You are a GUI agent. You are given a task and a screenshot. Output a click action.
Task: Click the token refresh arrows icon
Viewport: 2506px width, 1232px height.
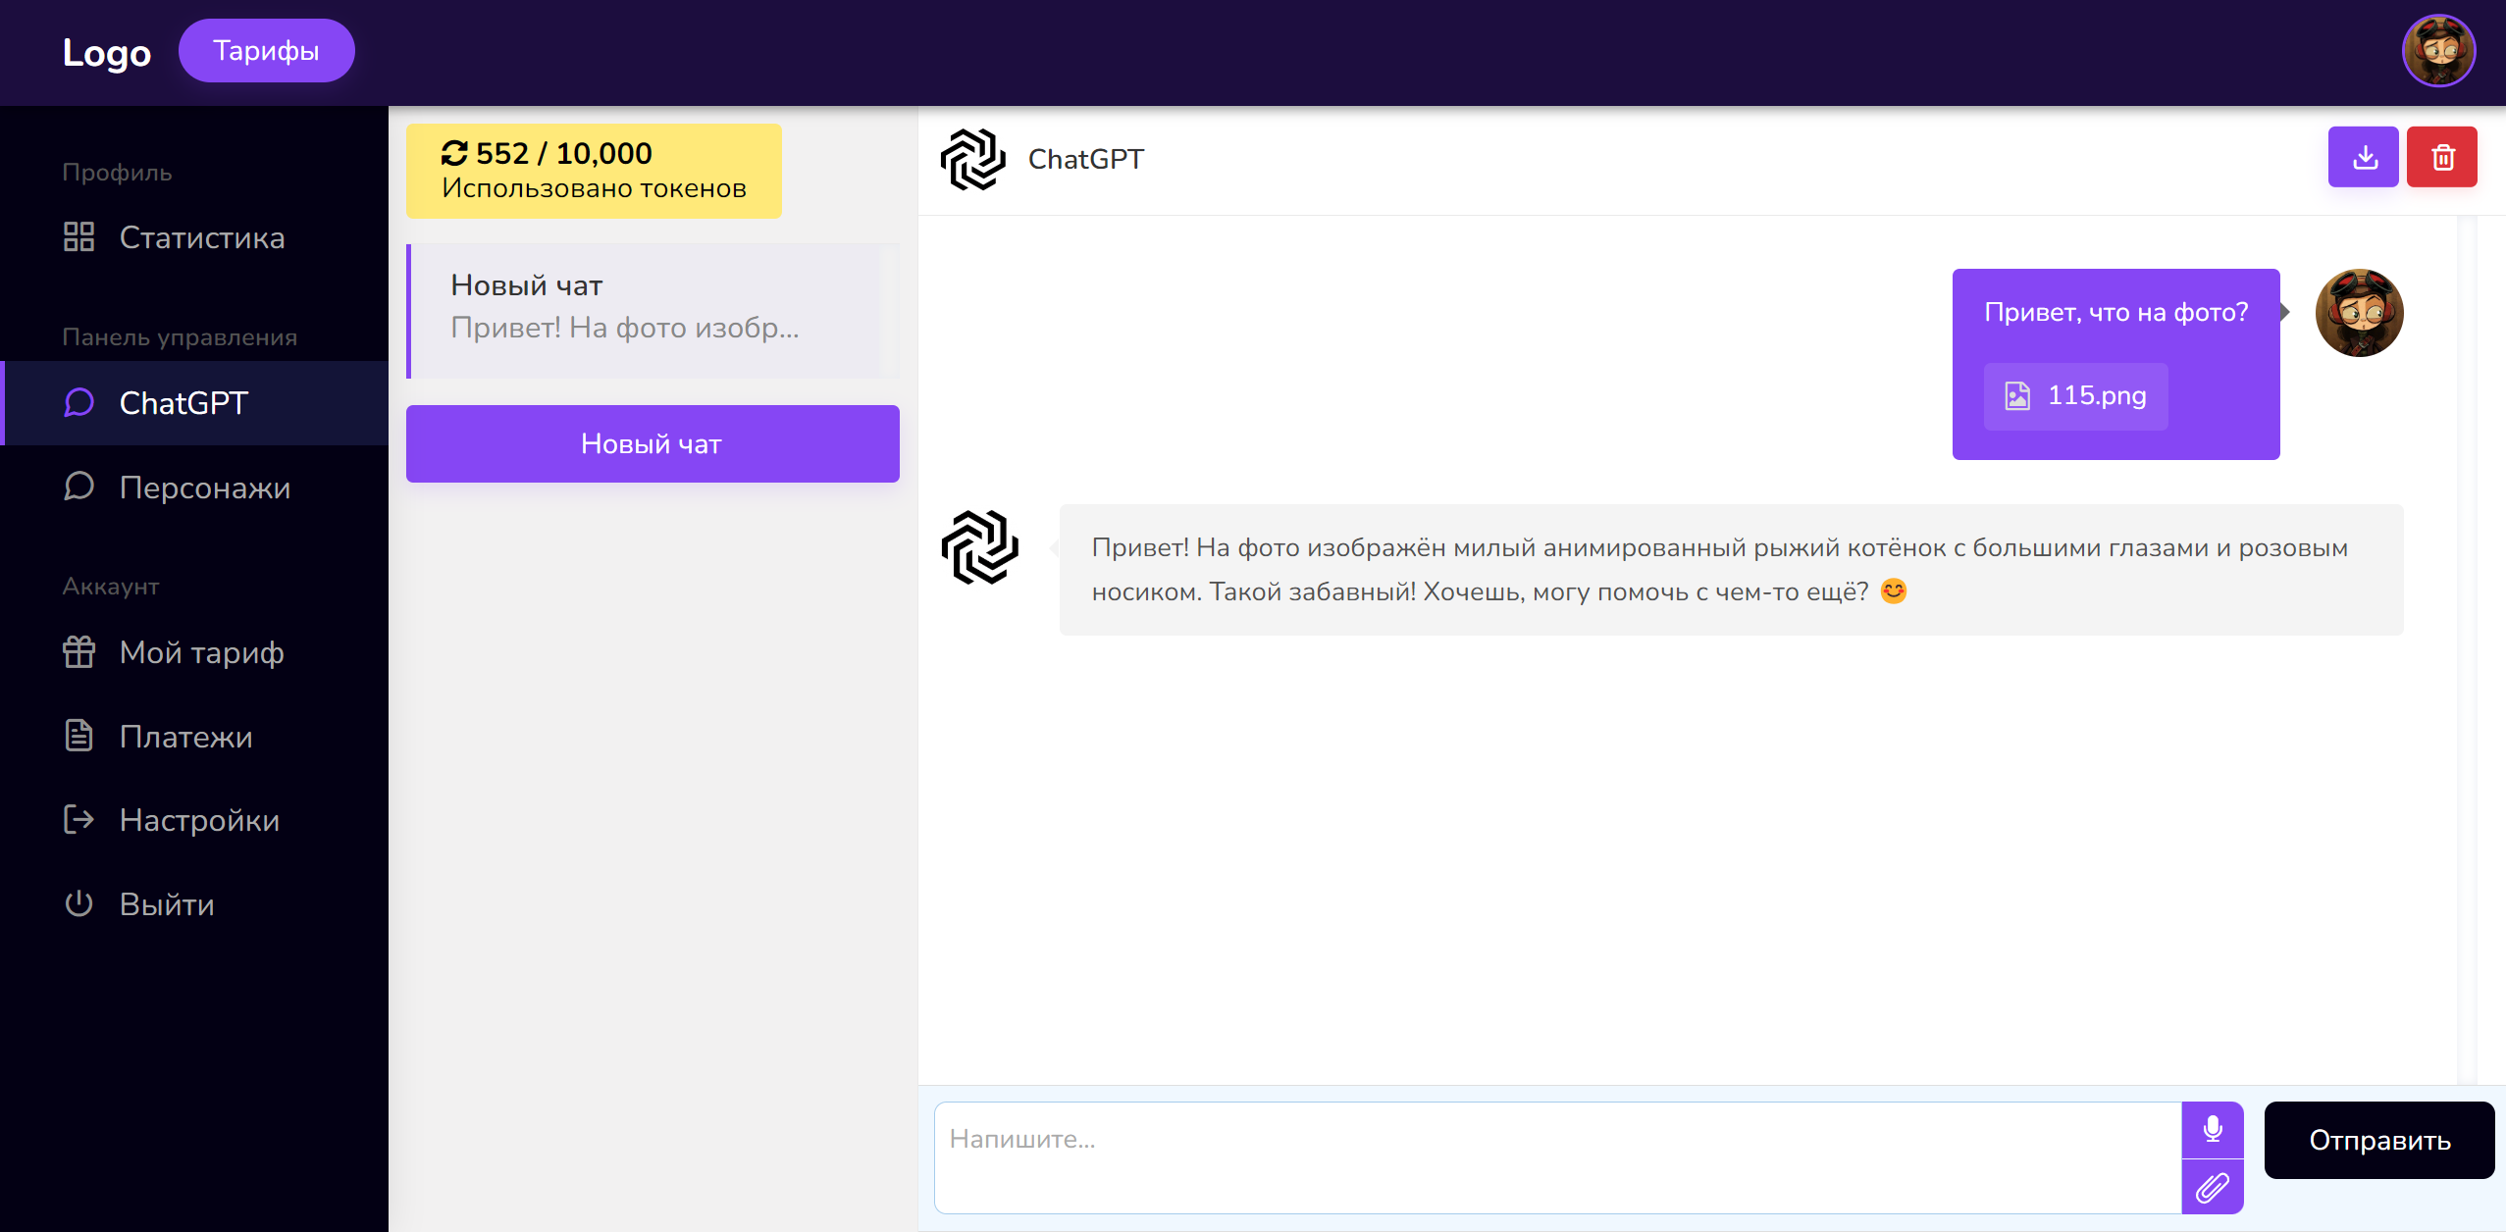pyautogui.click(x=454, y=153)
